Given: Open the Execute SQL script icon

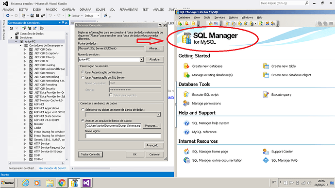Looking at the screenshot, I should click(186, 94).
